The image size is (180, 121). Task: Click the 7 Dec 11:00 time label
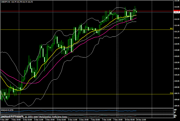click(x=107, y=120)
